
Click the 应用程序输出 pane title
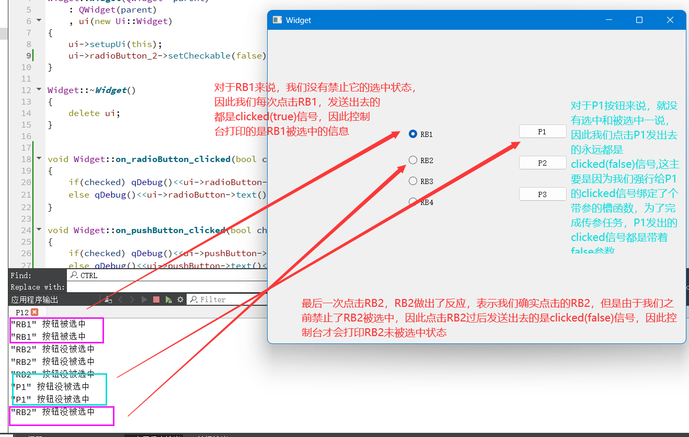35,300
